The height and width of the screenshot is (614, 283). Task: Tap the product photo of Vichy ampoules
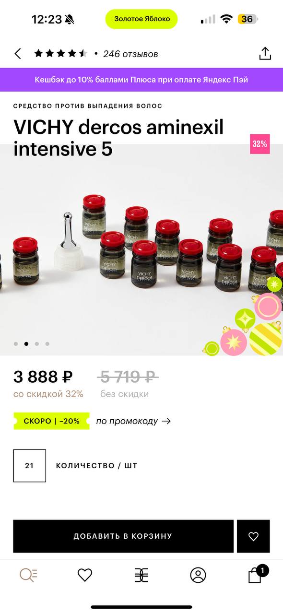141,249
